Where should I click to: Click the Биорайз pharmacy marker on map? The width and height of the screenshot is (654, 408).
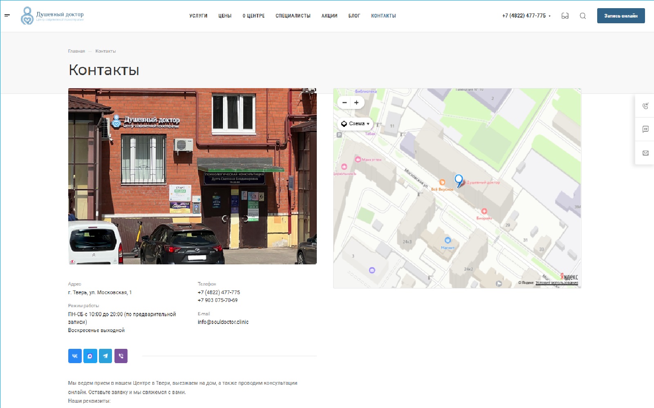pyautogui.click(x=484, y=211)
